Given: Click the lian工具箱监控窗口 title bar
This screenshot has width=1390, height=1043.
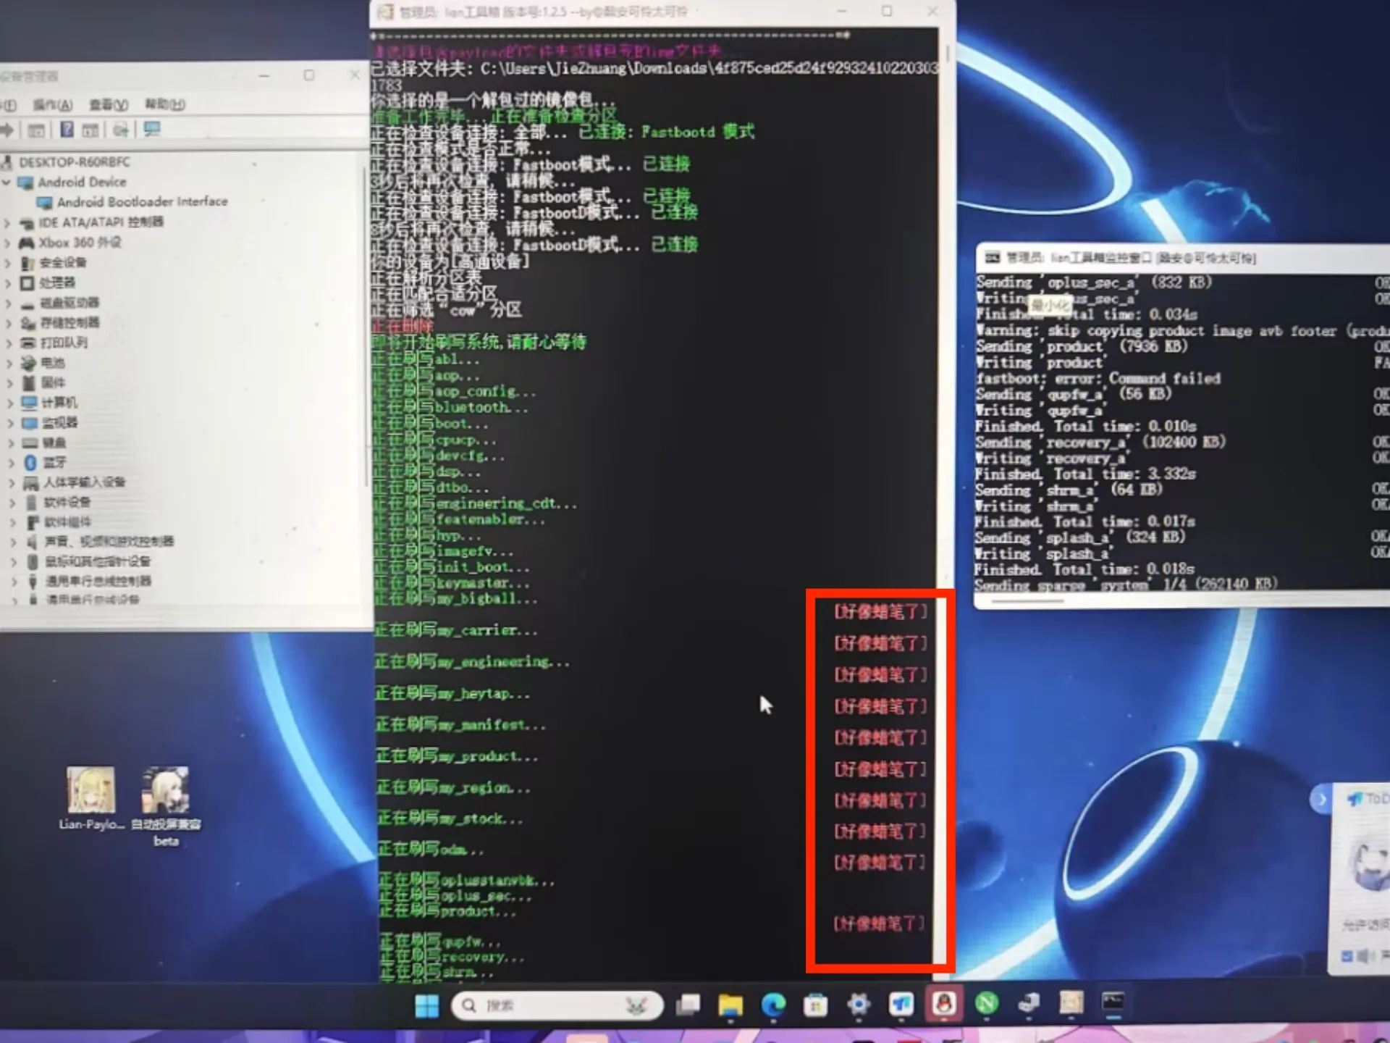Looking at the screenshot, I should tap(1183, 258).
